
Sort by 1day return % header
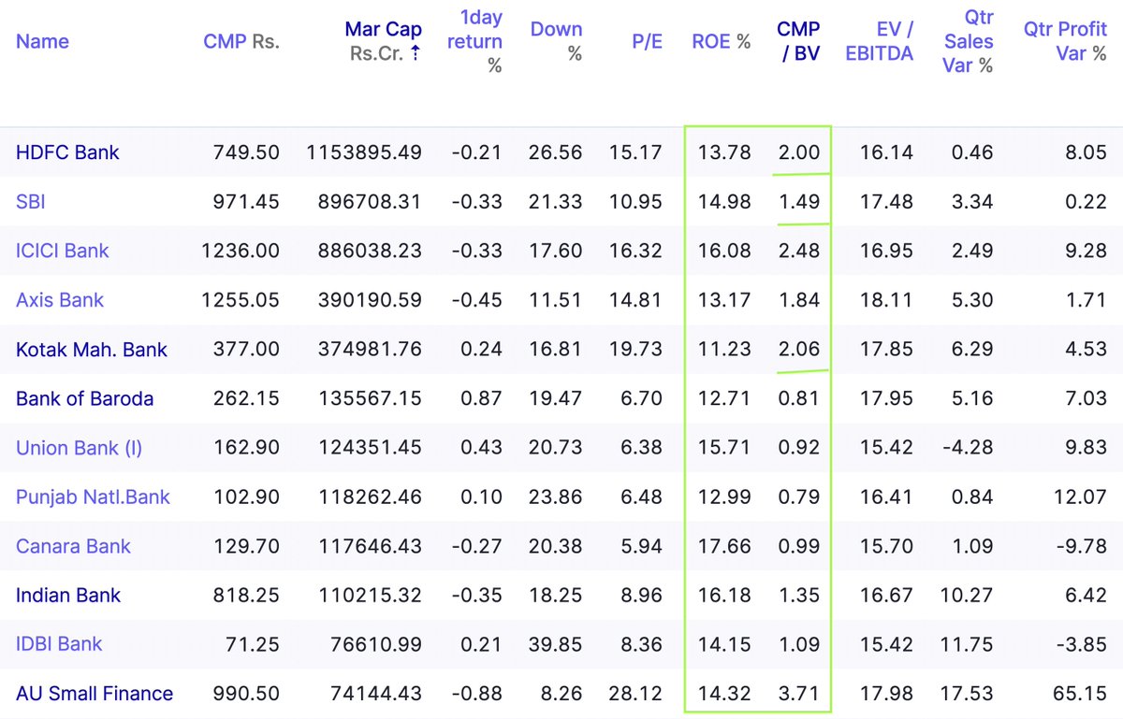point(474,41)
